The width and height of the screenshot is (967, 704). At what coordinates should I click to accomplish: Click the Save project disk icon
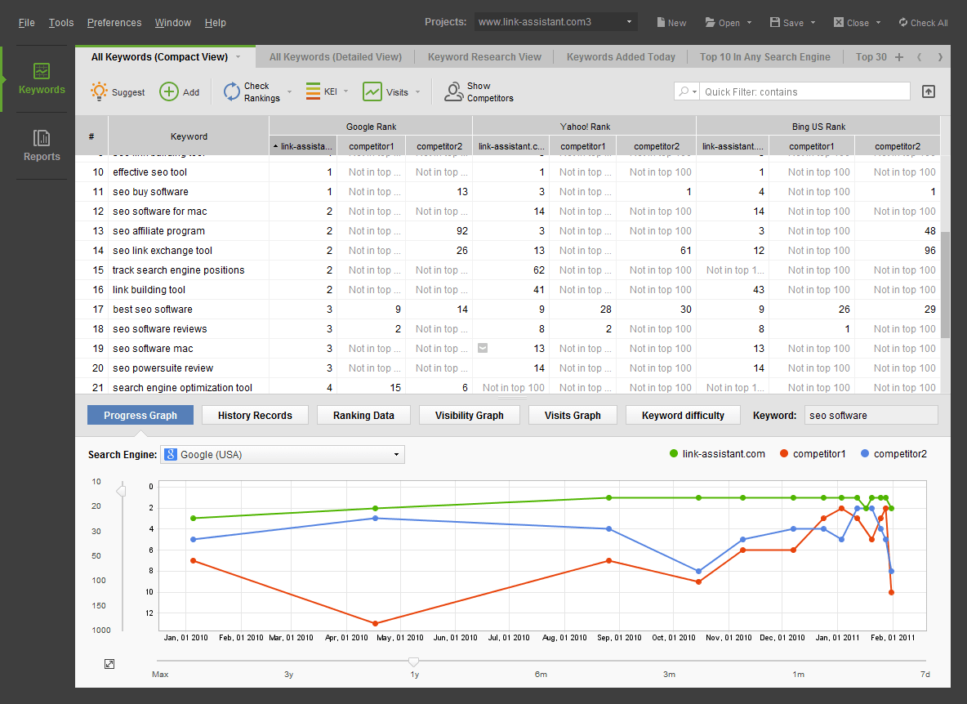[775, 22]
